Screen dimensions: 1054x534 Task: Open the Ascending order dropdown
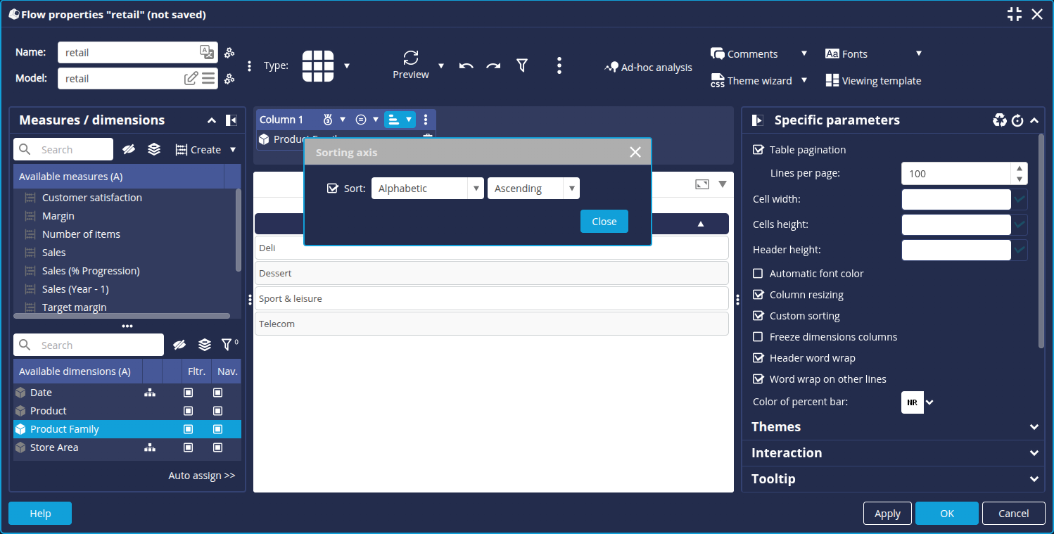533,189
